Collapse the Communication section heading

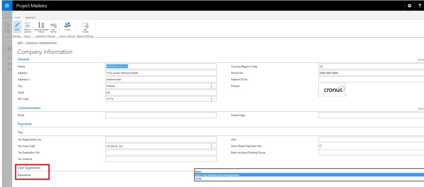point(29,108)
